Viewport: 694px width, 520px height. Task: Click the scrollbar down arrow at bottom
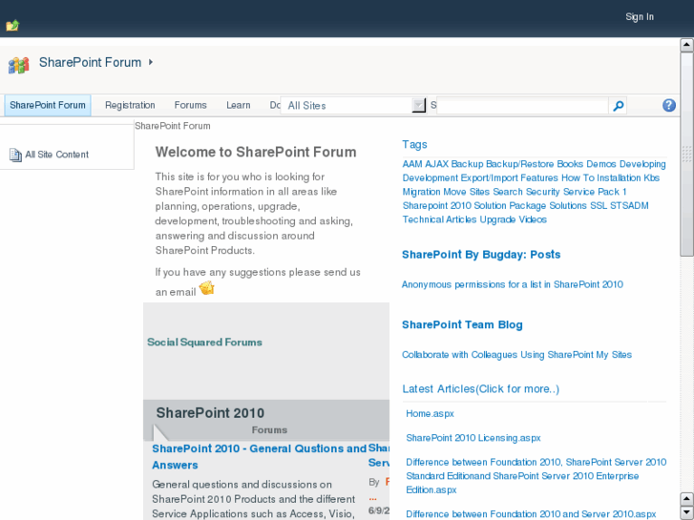coord(686,513)
